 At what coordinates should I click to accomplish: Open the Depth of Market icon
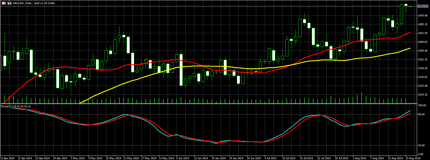click(x=9, y=3)
